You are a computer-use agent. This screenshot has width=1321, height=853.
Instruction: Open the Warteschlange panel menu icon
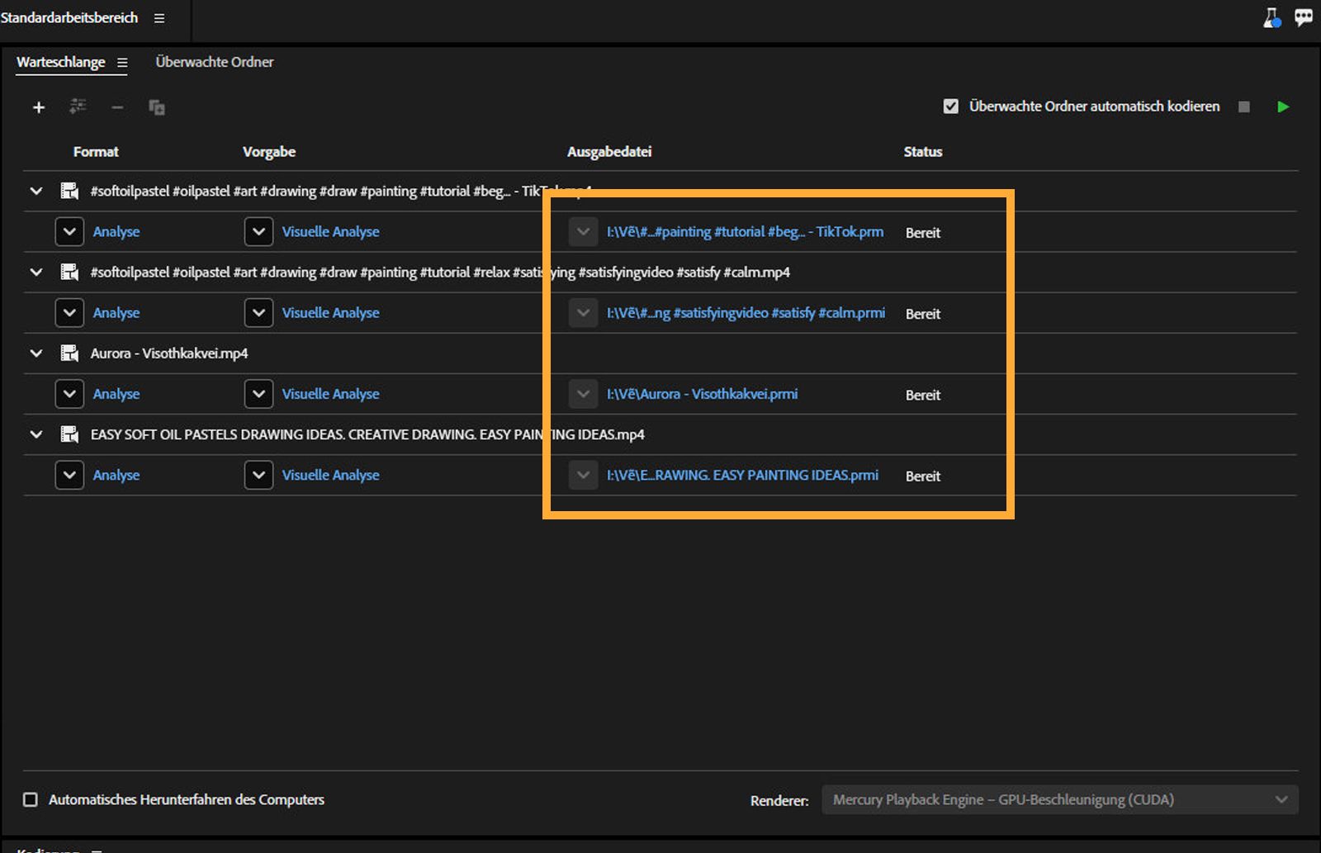122,63
